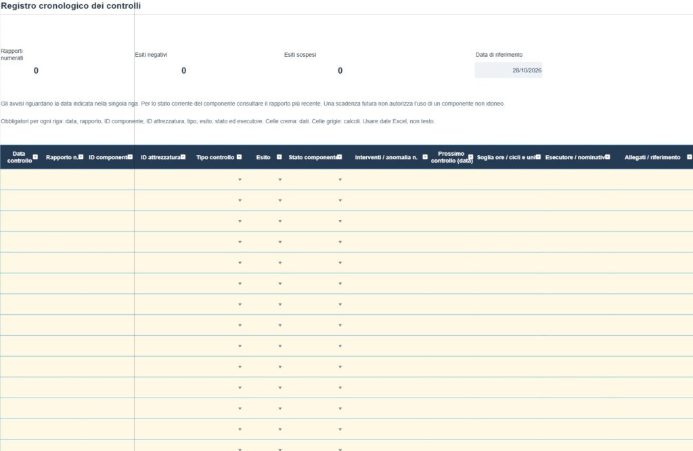Select the first row's Rapporto n. cell
Screen dimensions: 693x451
coord(62,180)
